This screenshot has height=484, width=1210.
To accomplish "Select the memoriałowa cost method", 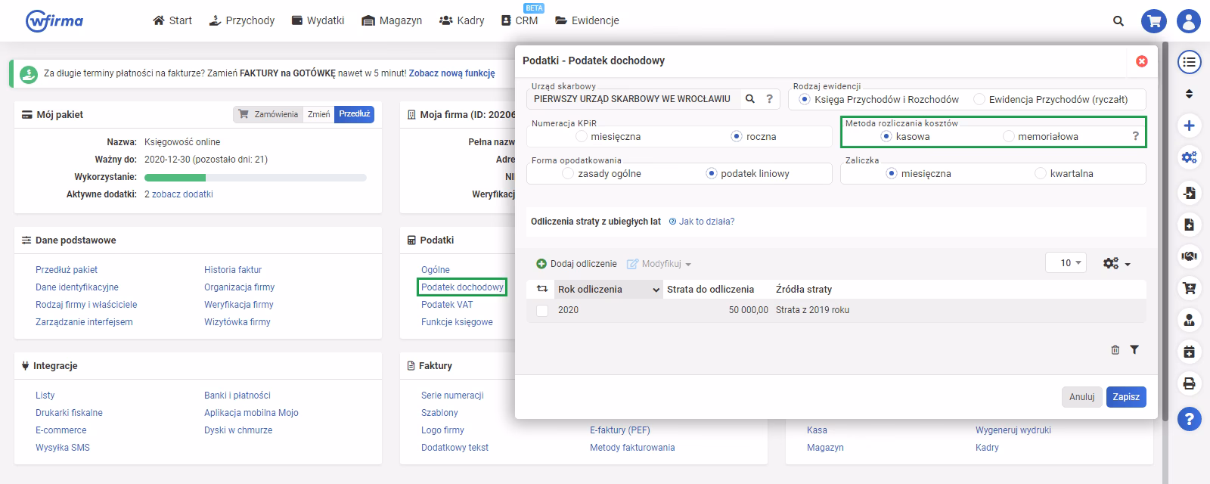I will (1009, 137).
